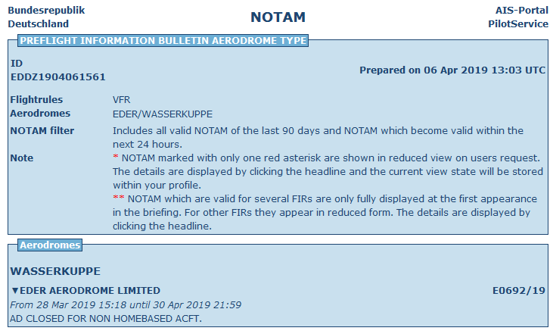Click the double red asterisk marker
This screenshot has height=334, width=553.
click(119, 198)
